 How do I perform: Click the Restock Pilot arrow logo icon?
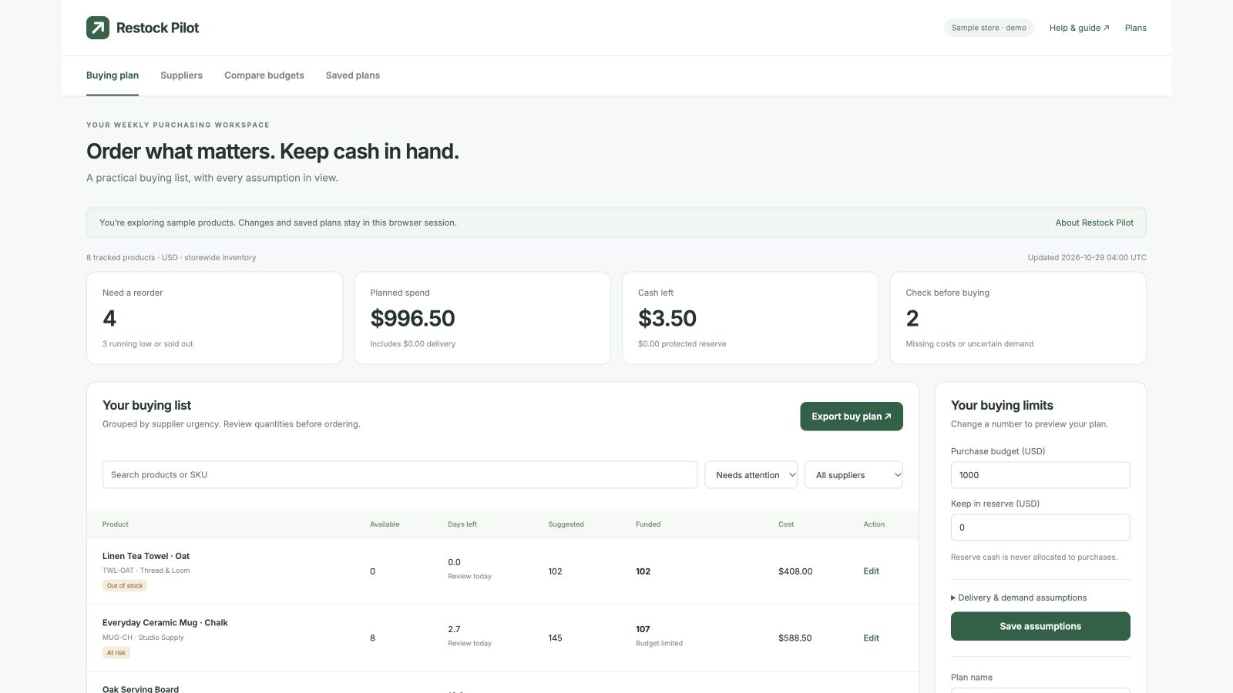point(98,28)
